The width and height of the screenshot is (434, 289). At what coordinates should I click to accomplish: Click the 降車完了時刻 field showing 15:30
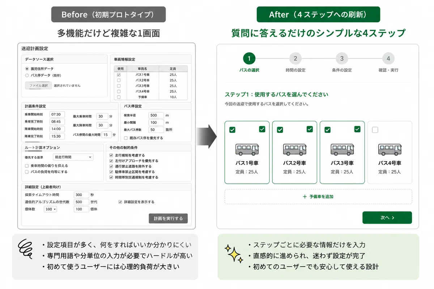point(57,136)
